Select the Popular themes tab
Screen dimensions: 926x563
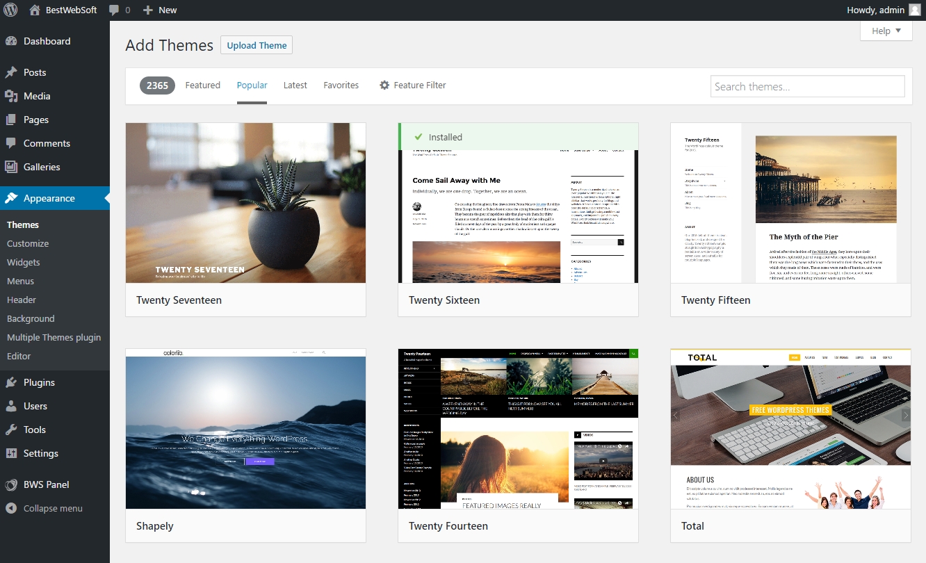(252, 85)
